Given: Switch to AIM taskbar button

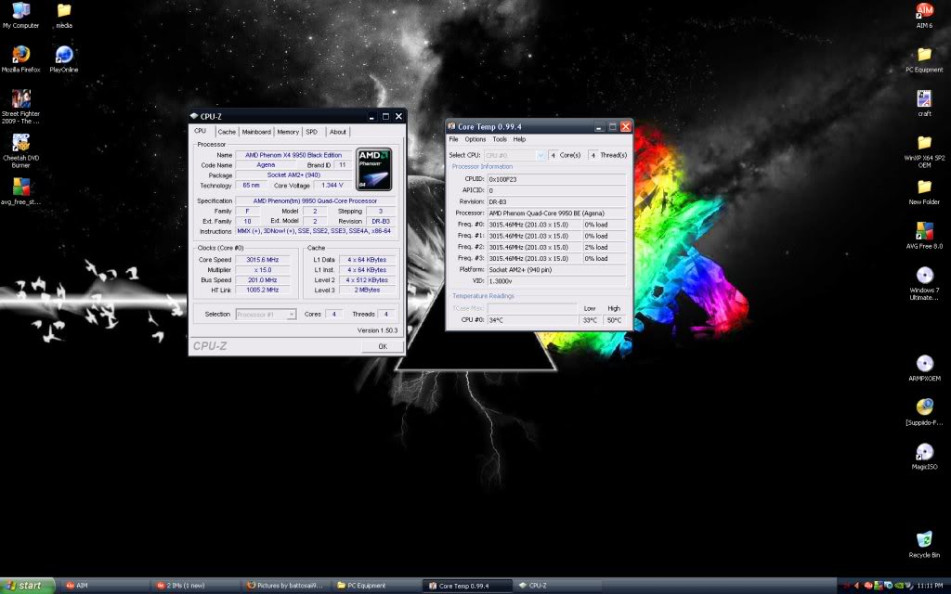Looking at the screenshot, I should [104, 586].
